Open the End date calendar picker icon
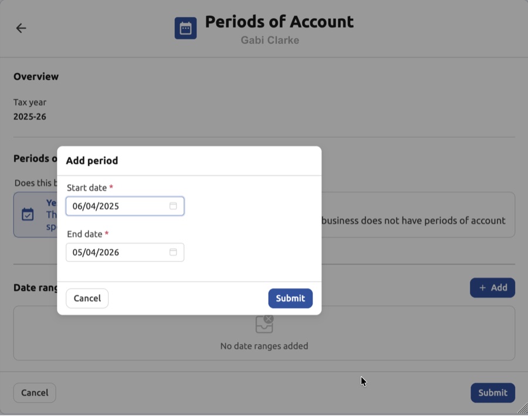528x416 pixels. pos(173,252)
